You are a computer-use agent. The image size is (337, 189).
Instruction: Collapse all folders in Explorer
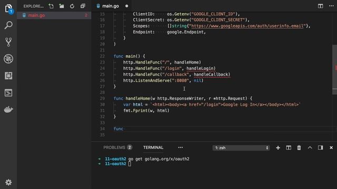click(x=83, y=6)
